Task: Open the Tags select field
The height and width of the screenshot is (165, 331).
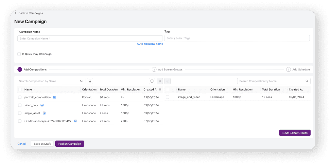Action: 237,38
